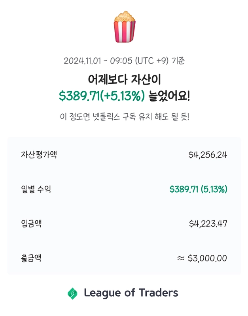Click the Netflix subscription subtitle message
Viewport: 248px width, 316px height.
coord(125,117)
